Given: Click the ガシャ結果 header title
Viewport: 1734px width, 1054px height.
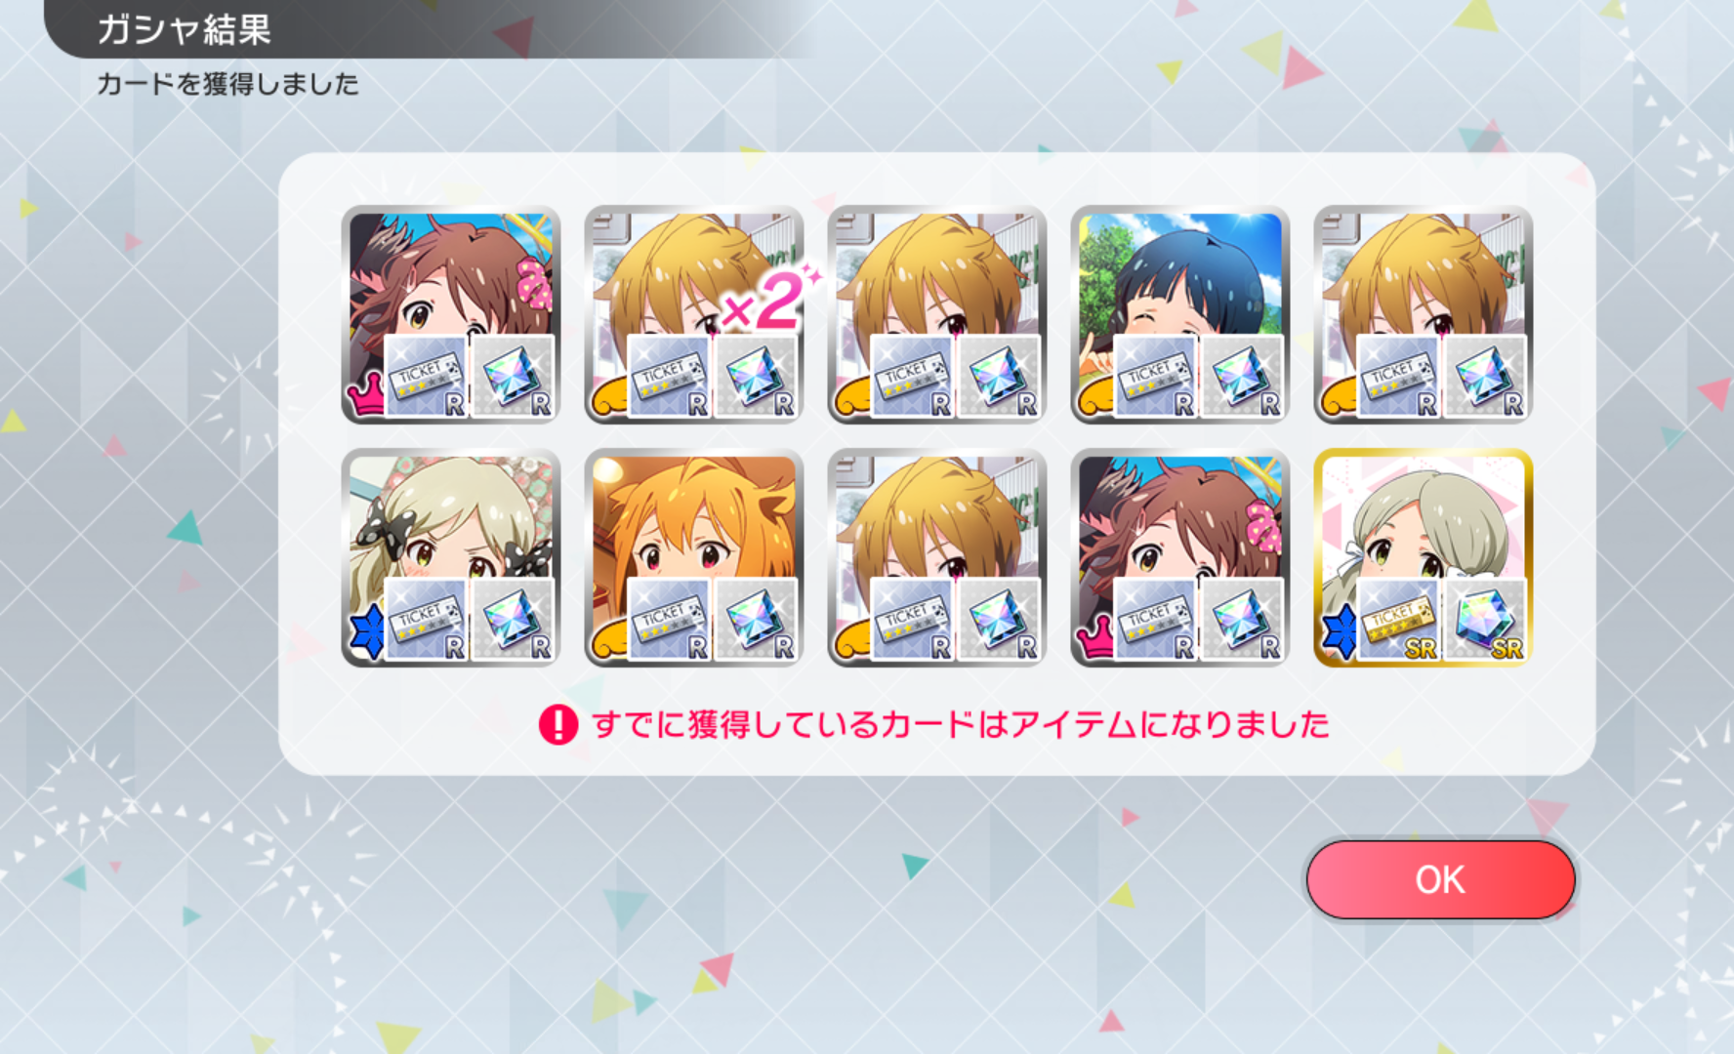Looking at the screenshot, I should pyautogui.click(x=184, y=29).
